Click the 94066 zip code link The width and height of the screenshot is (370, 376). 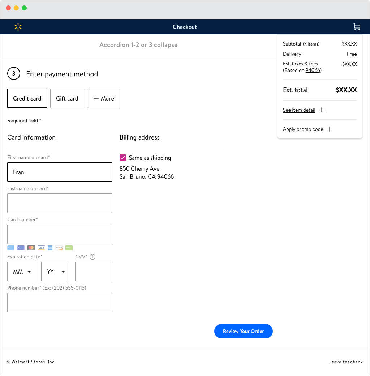[313, 70]
